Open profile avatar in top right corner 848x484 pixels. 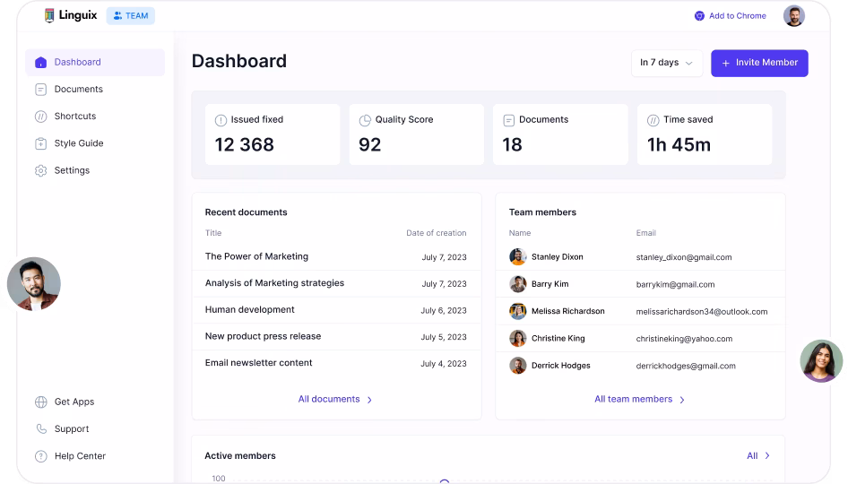coord(793,16)
